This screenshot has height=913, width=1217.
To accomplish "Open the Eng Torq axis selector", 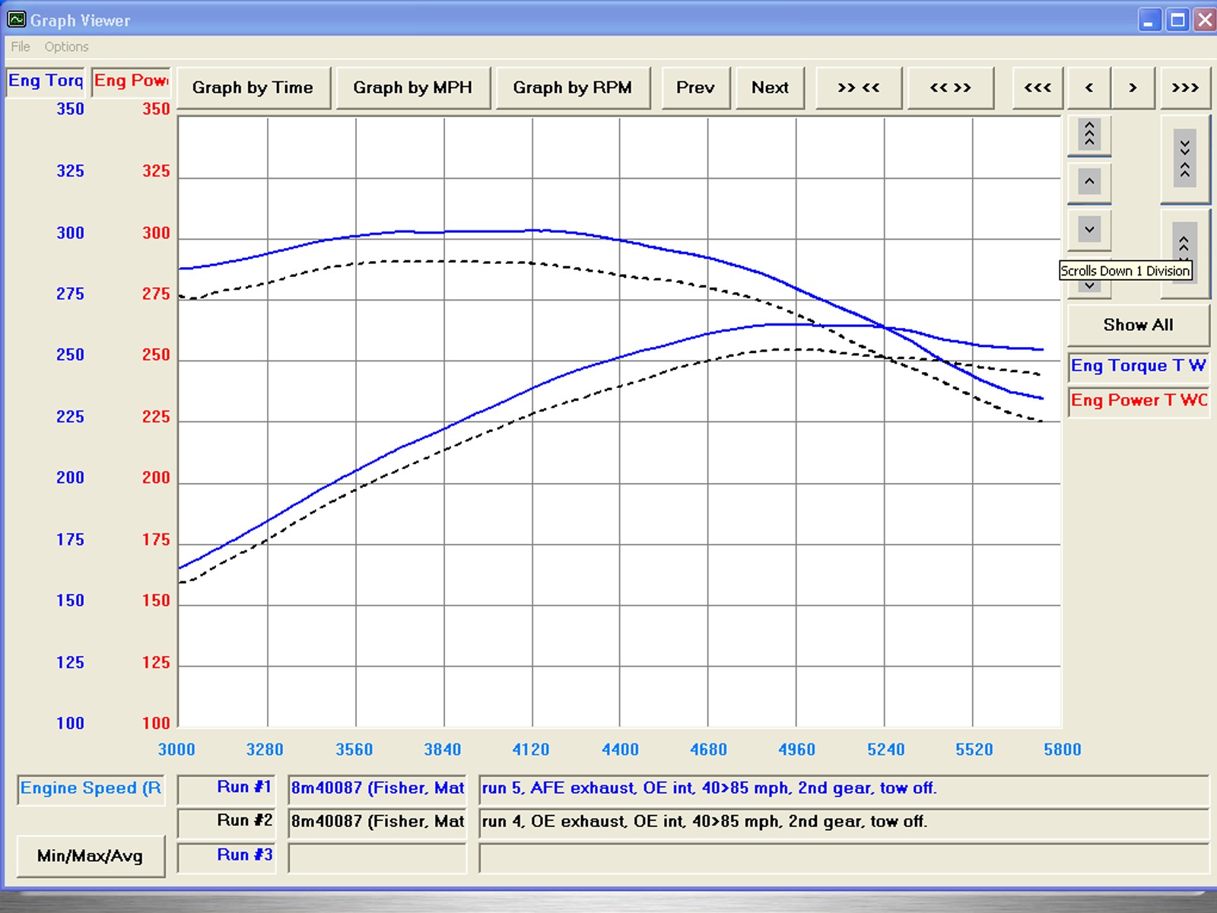I will coord(46,81).
